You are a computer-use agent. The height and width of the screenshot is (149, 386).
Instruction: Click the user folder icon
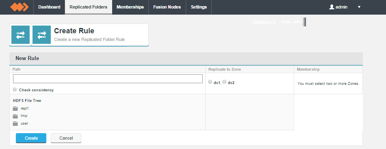[x=15, y=124]
